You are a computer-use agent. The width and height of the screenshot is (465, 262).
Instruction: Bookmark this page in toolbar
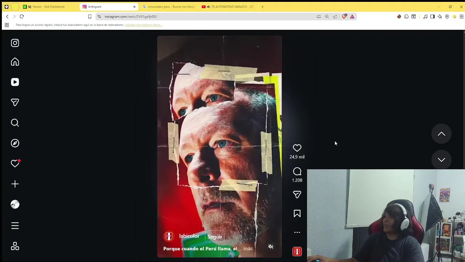pyautogui.click(x=90, y=16)
